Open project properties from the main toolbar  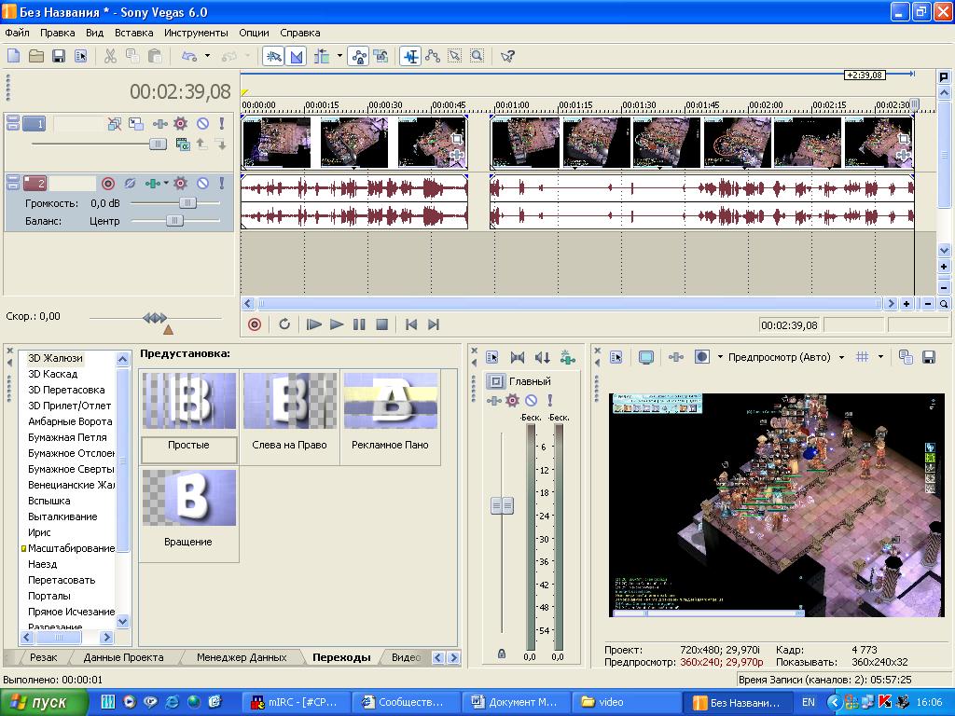[81, 57]
